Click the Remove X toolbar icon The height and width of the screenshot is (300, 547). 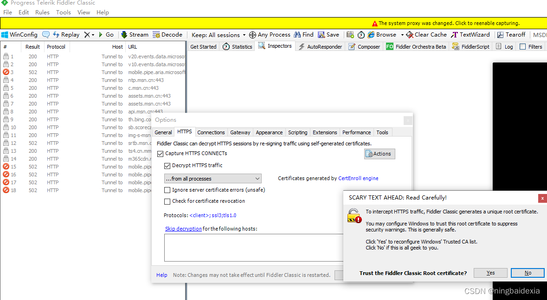click(87, 35)
